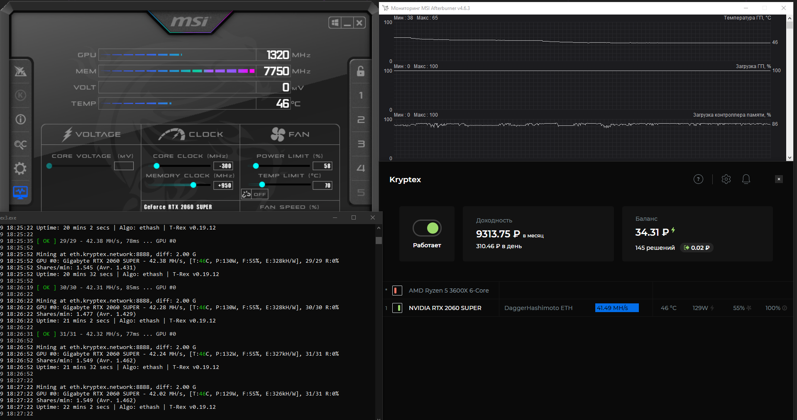The image size is (797, 420).
Task: Edit the power limit 58 value field
Action: coord(322,166)
